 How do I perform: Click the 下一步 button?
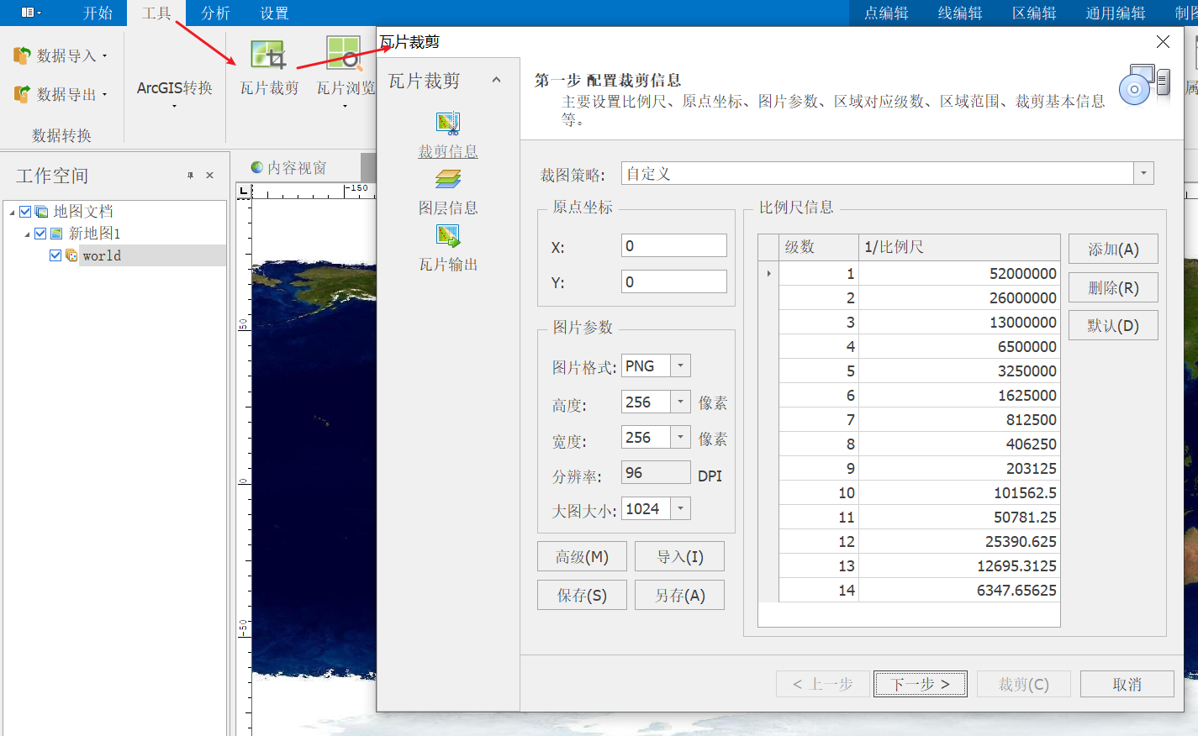[920, 684]
